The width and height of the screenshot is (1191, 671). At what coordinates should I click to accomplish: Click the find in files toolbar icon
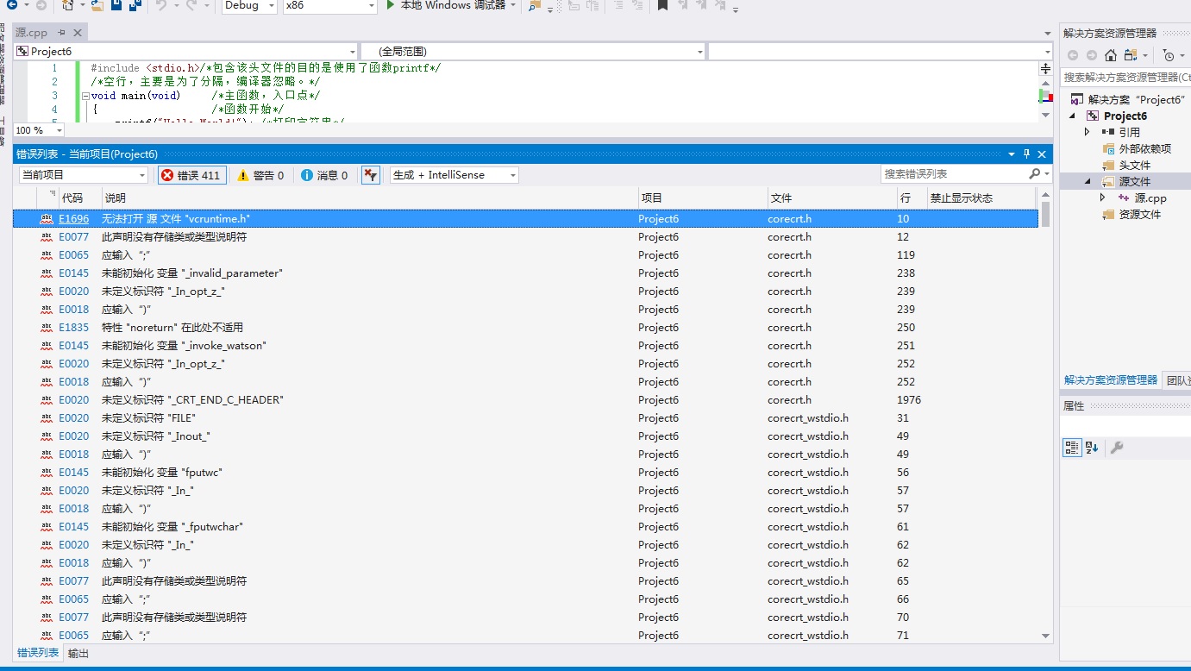point(535,5)
